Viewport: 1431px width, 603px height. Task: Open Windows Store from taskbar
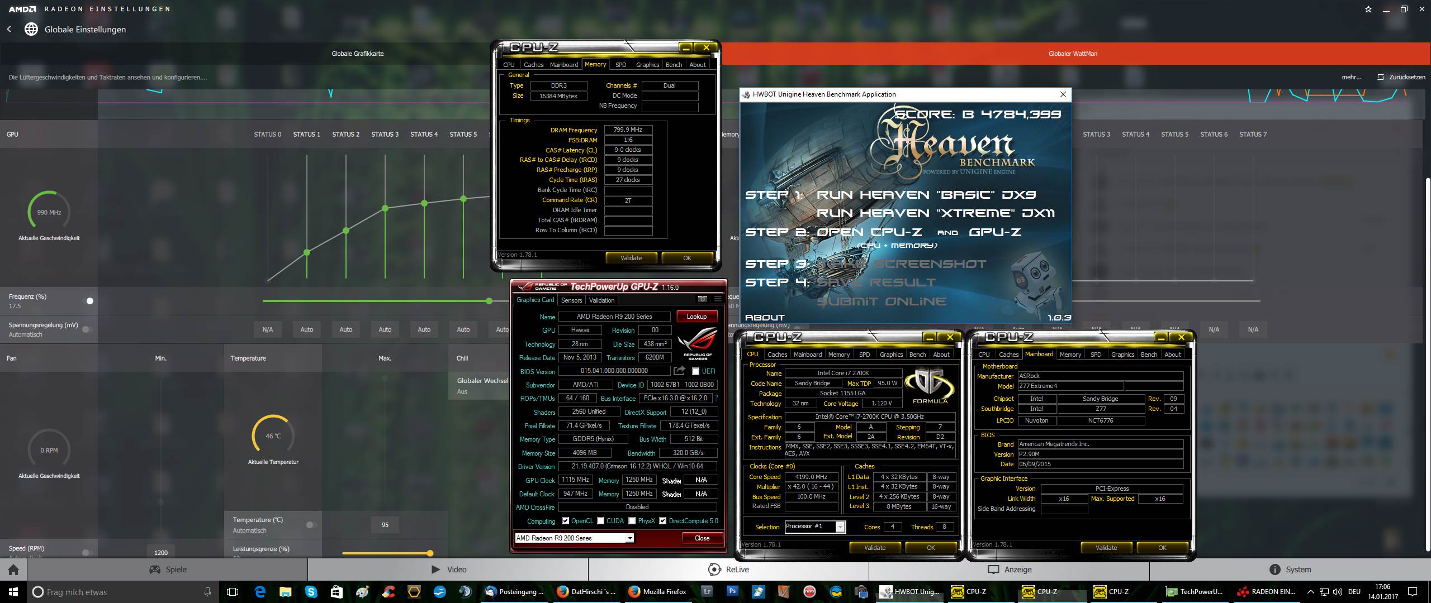point(337,592)
